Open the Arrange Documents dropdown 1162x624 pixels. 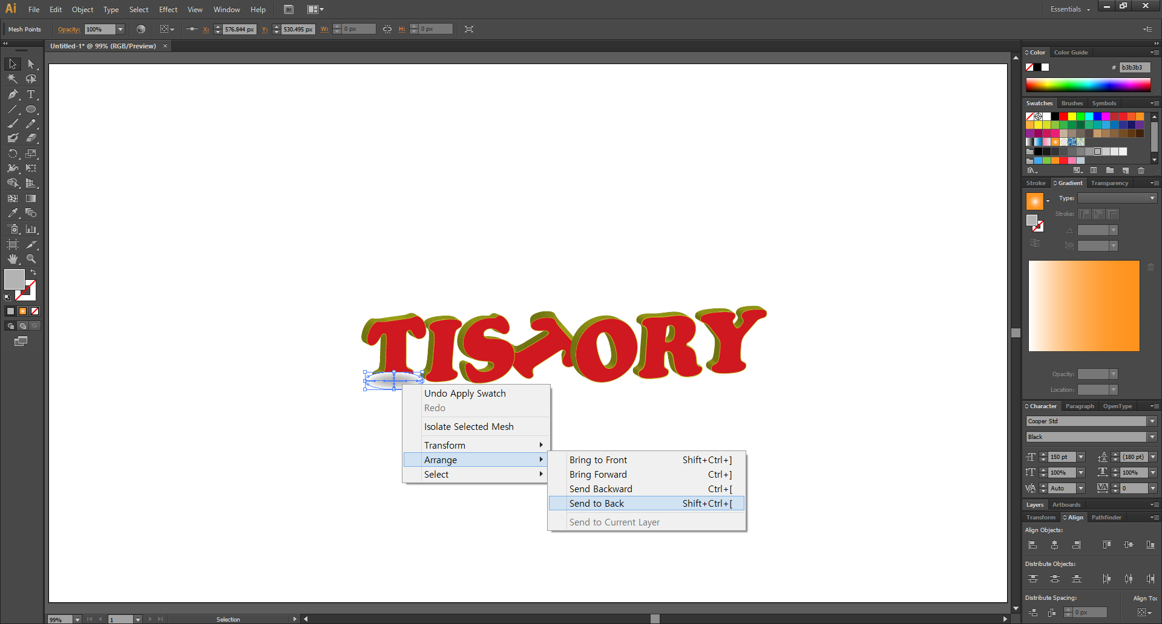click(315, 9)
